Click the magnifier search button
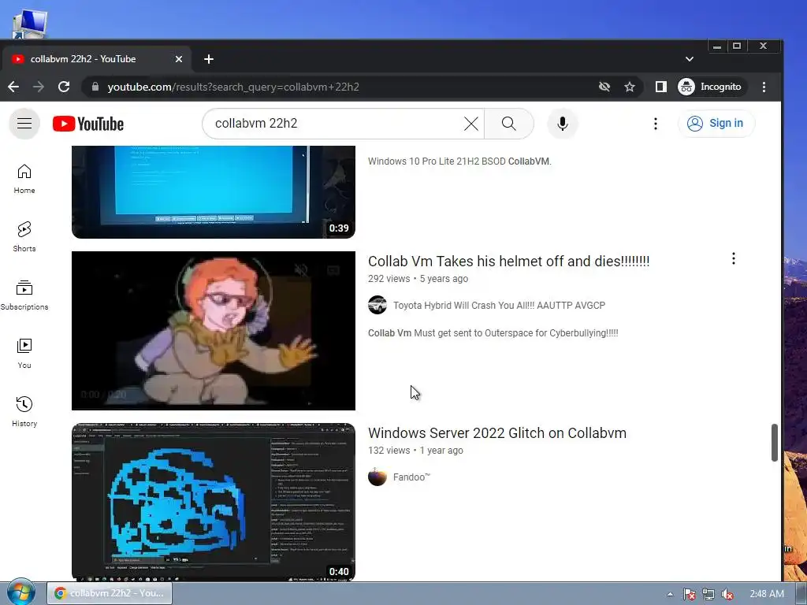This screenshot has height=605, width=807. [x=508, y=124]
